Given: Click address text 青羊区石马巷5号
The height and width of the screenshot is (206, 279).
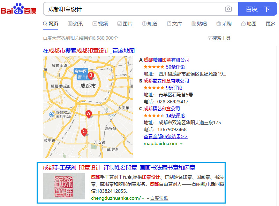Looking at the screenshot, I should click(176, 95).
